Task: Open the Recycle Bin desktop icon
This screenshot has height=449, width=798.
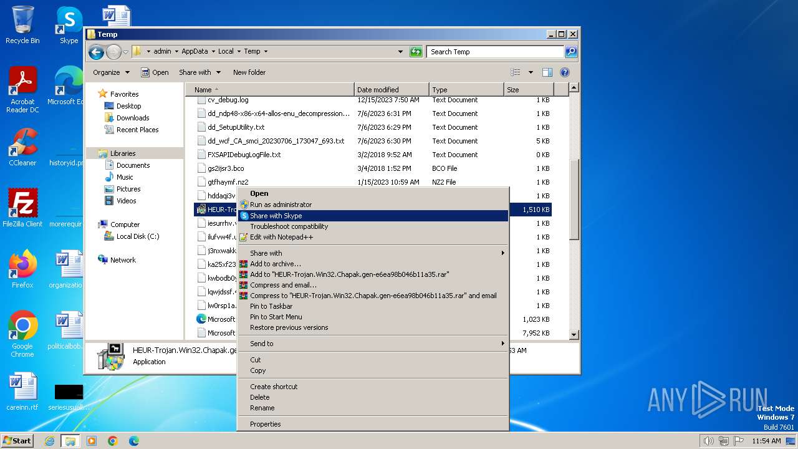Action: tap(22, 25)
